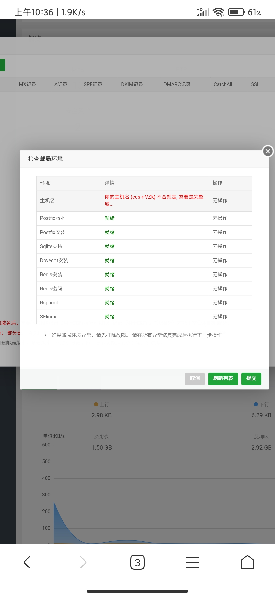Tap the 上午10:36 status bar clock
The image size is (275, 597).
point(34,12)
